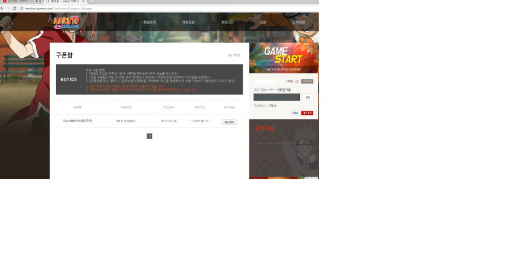Open the 고객지원 navigation menu
The width and height of the screenshot is (507, 265).
click(x=298, y=22)
